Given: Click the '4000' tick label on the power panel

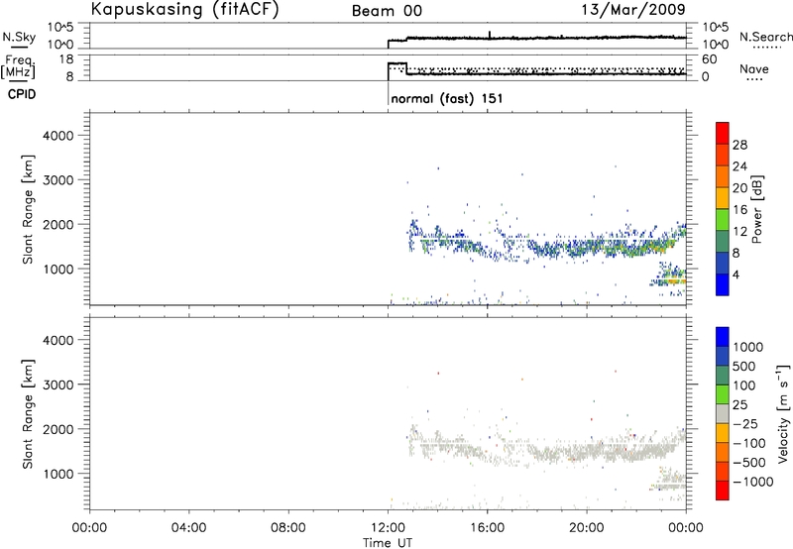Looking at the screenshot, I should pos(58,136).
